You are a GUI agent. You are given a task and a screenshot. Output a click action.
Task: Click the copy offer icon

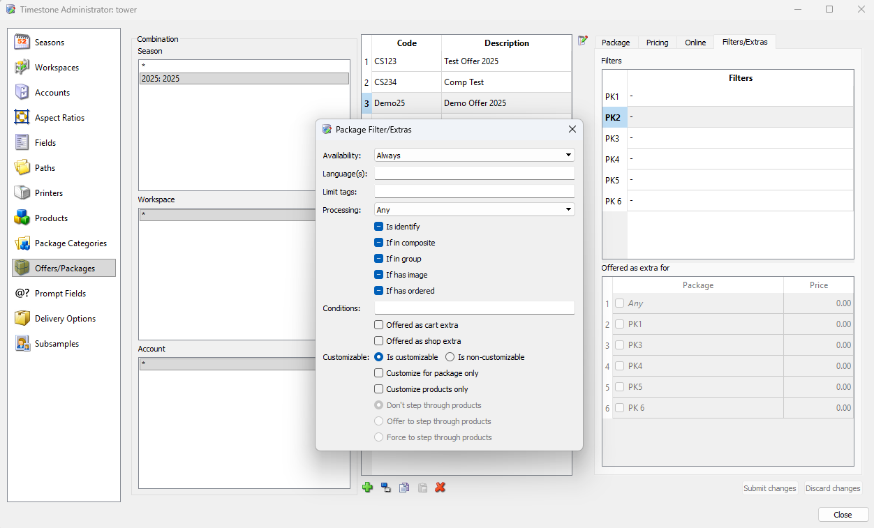pos(404,488)
